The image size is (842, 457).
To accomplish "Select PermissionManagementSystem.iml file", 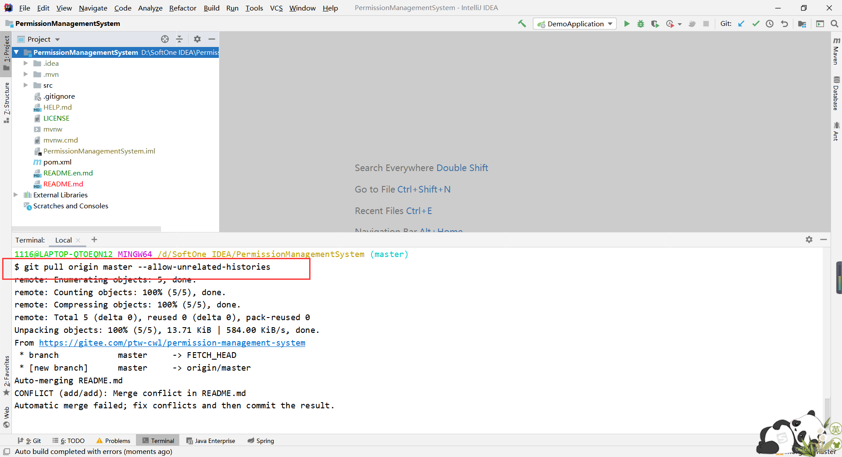I will point(99,151).
